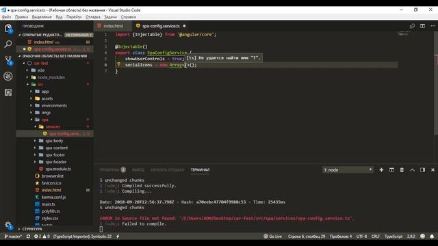Viewport: 438px width, 246px height.
Task: Expand the spa-body folder
Action: tap(54, 141)
